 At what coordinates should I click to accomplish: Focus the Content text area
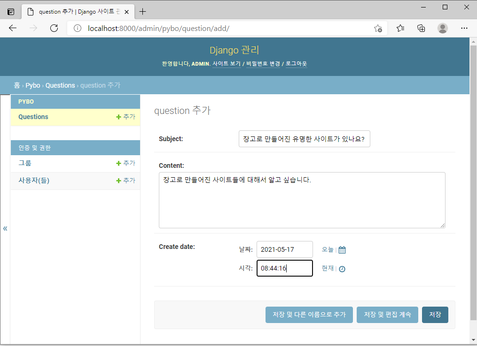click(x=302, y=200)
